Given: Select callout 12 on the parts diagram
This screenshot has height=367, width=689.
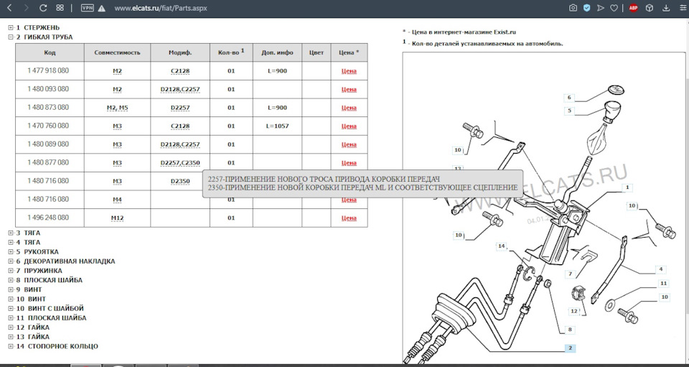Looking at the screenshot, I should tap(574, 311).
